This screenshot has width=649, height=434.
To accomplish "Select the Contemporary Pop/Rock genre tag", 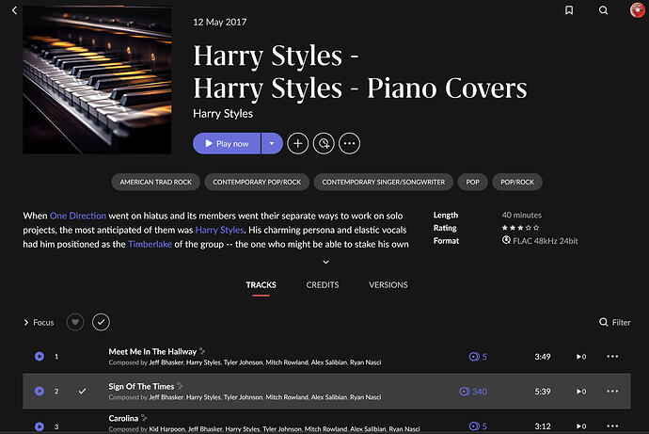I will 257,182.
